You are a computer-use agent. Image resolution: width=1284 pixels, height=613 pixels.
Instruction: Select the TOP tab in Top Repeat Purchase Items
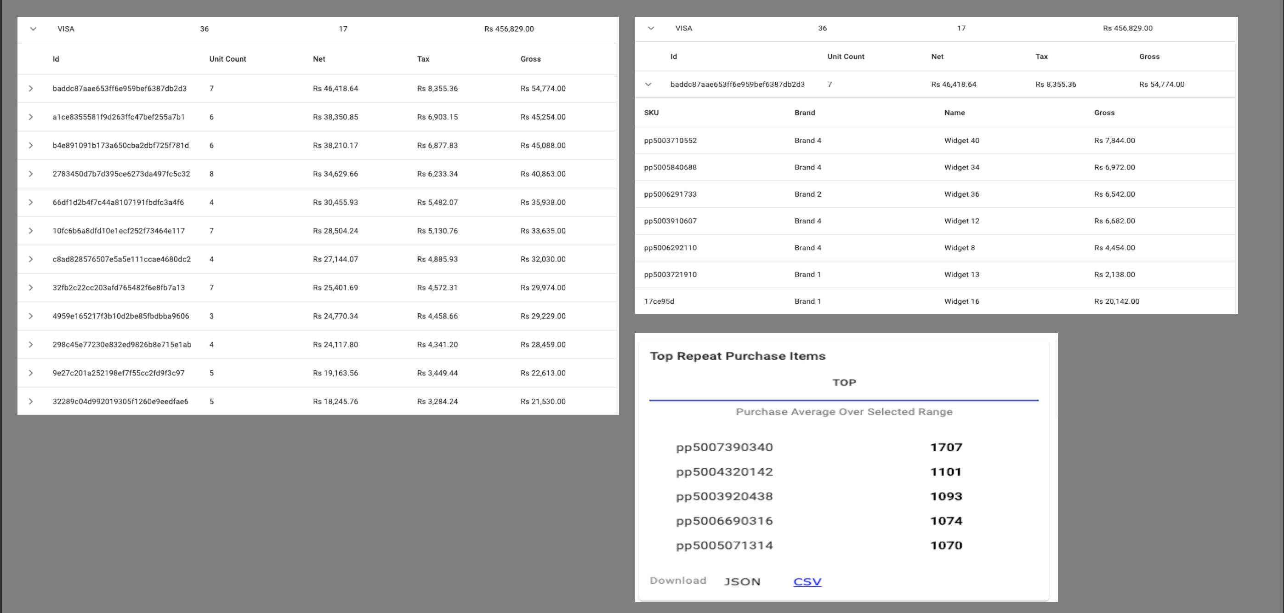pyautogui.click(x=844, y=382)
